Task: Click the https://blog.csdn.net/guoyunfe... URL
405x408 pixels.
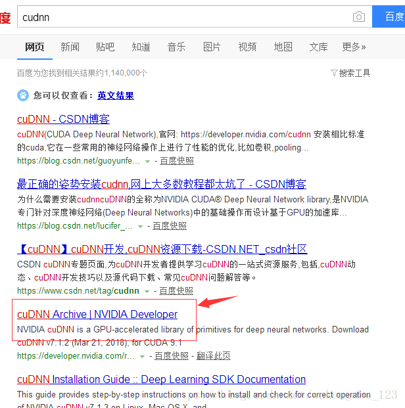Action: 78,161
